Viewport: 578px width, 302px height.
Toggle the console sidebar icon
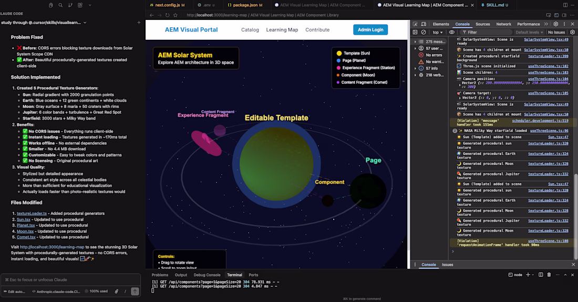coord(416,32)
